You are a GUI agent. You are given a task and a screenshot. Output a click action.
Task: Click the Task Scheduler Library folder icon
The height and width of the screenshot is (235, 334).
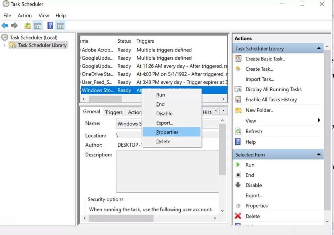click(13, 45)
